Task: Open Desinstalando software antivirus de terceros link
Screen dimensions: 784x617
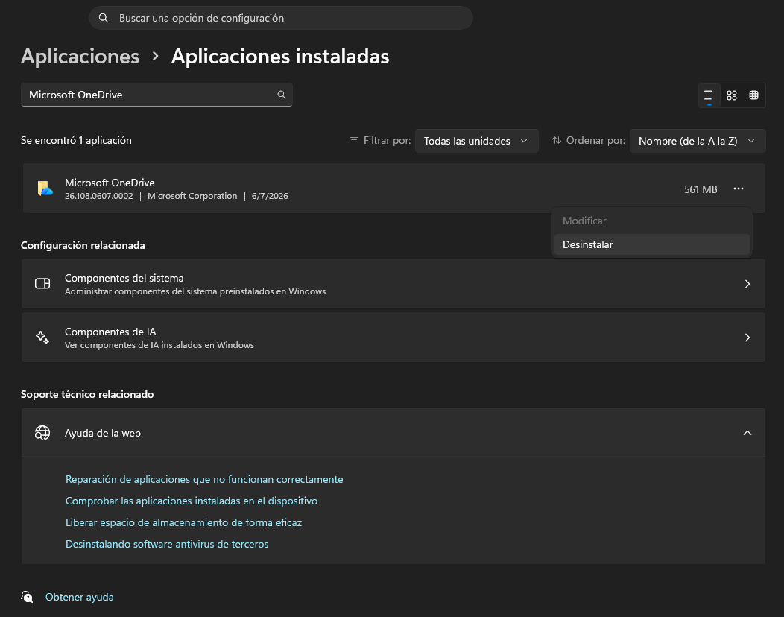Action: (167, 544)
